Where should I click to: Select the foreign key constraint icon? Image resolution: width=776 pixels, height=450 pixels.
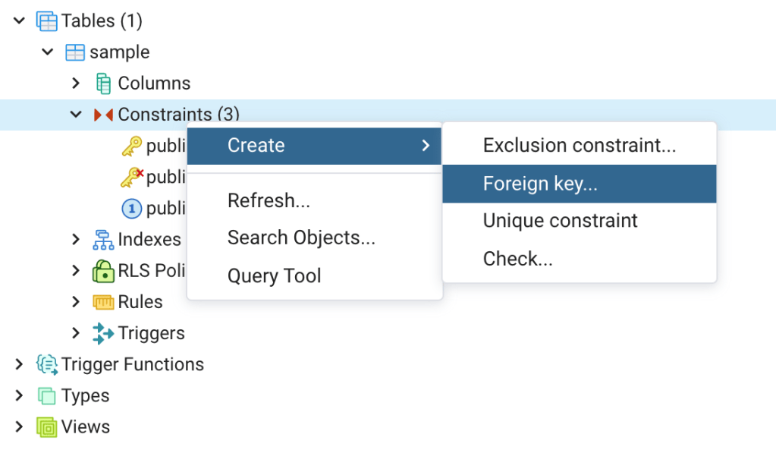[132, 177]
